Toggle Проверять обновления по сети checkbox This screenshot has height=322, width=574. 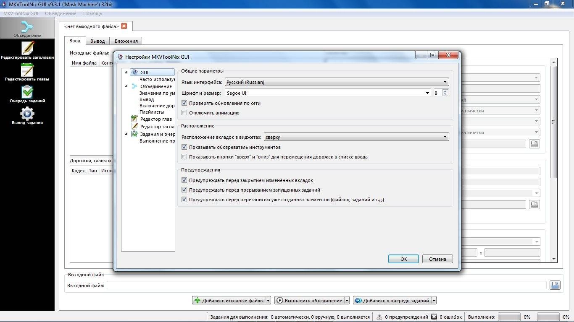click(x=184, y=103)
